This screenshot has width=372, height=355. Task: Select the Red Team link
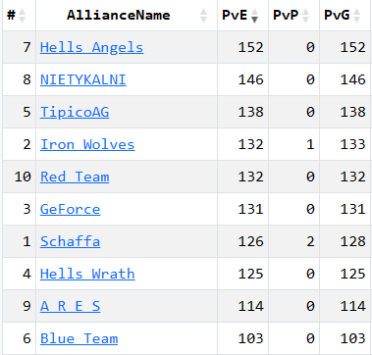coord(75,177)
